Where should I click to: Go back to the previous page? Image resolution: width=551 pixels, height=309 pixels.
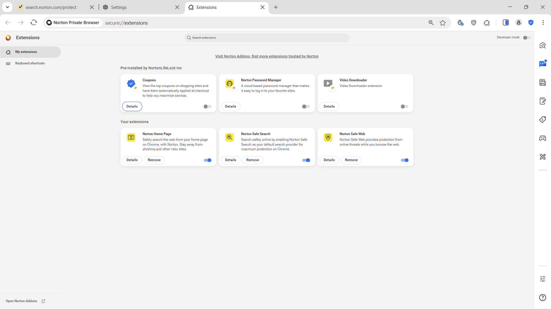tap(8, 23)
